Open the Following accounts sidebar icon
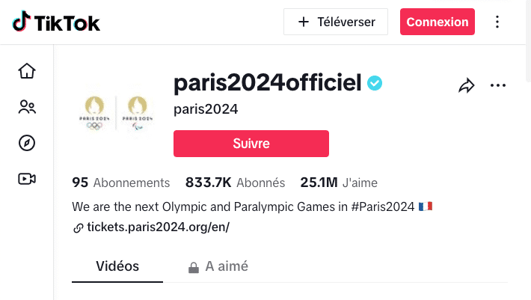 (27, 107)
